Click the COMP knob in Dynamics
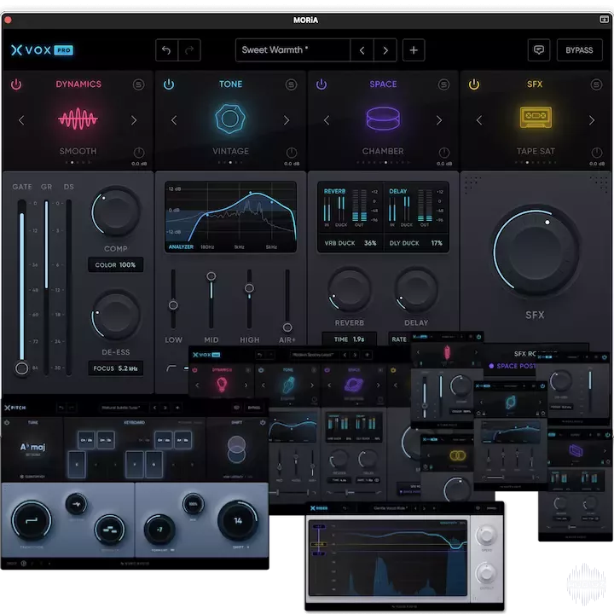 115,212
